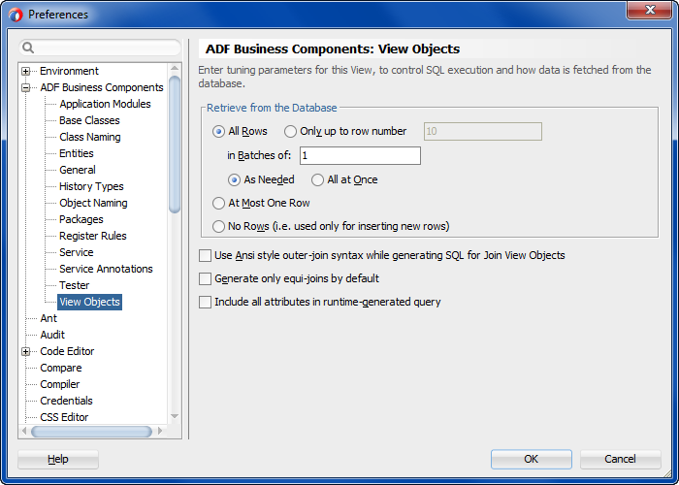This screenshot has width=679, height=485.
Task: Select Entities in the tree
Action: tap(77, 153)
